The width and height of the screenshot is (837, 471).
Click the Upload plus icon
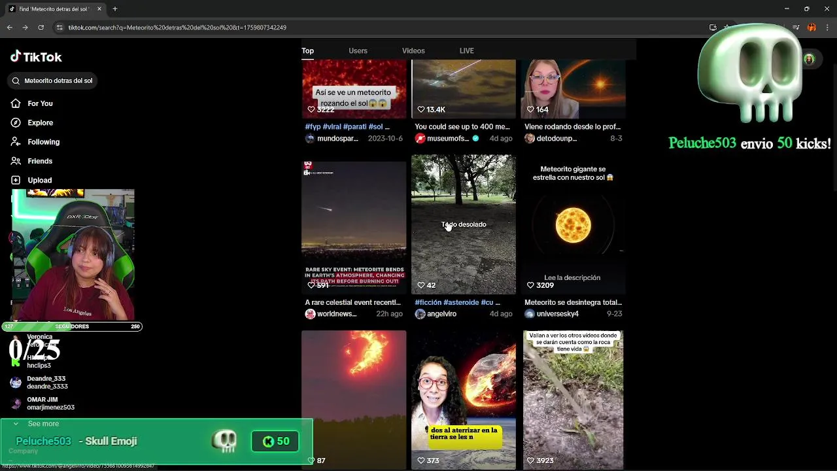click(16, 180)
